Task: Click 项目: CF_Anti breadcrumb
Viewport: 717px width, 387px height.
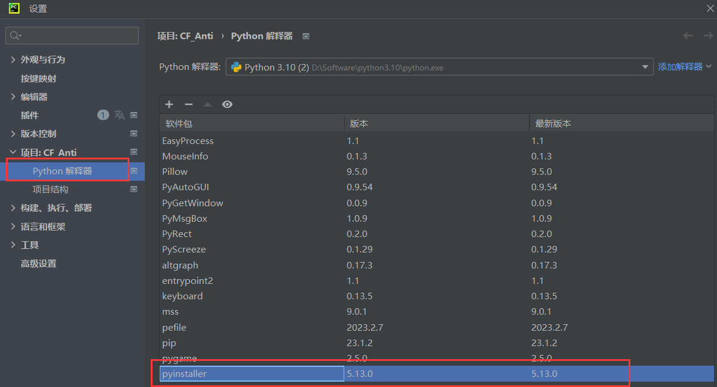Action: tap(185, 36)
